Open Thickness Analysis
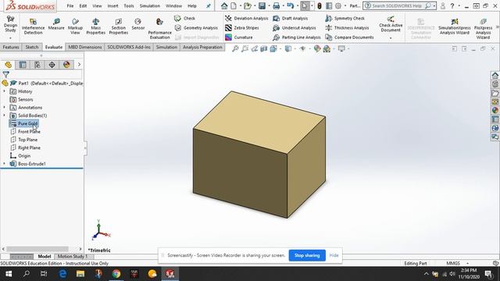The height and width of the screenshot is (281, 500). 347,28
